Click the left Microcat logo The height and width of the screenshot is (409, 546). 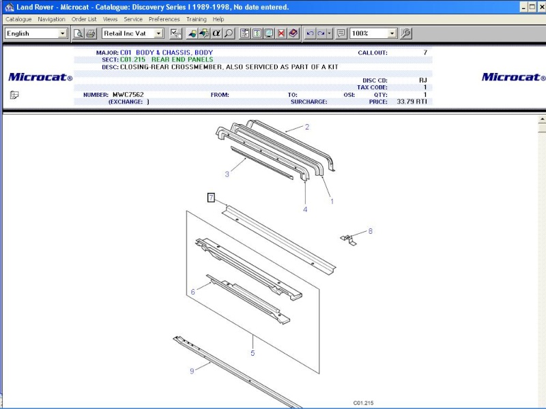[40, 77]
